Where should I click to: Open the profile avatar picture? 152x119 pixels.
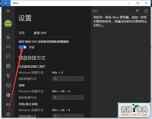(x=8, y=23)
